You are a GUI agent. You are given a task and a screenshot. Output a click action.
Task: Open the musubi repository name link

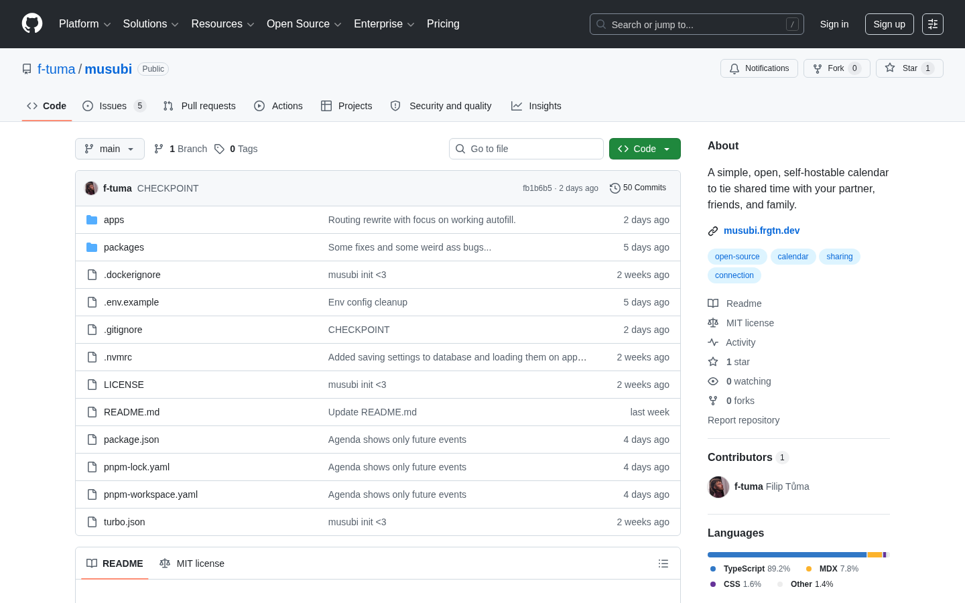tap(108, 69)
